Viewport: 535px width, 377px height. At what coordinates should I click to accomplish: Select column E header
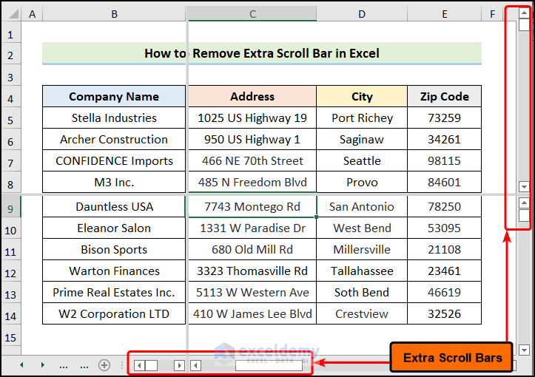(444, 14)
